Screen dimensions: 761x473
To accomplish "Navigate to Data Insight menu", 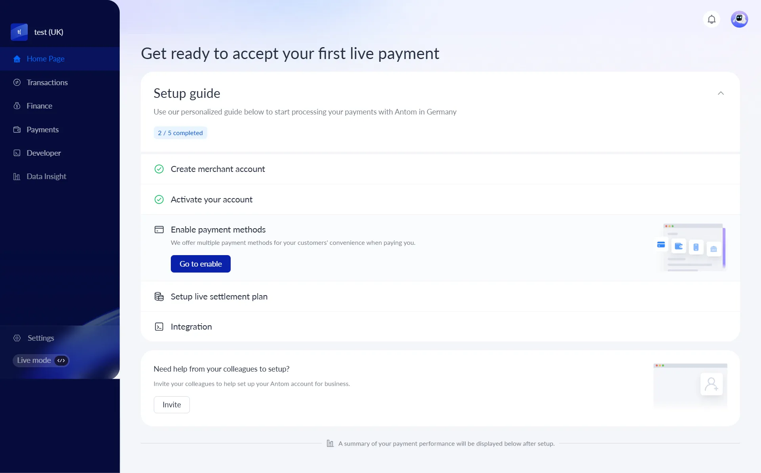I will tap(46, 176).
